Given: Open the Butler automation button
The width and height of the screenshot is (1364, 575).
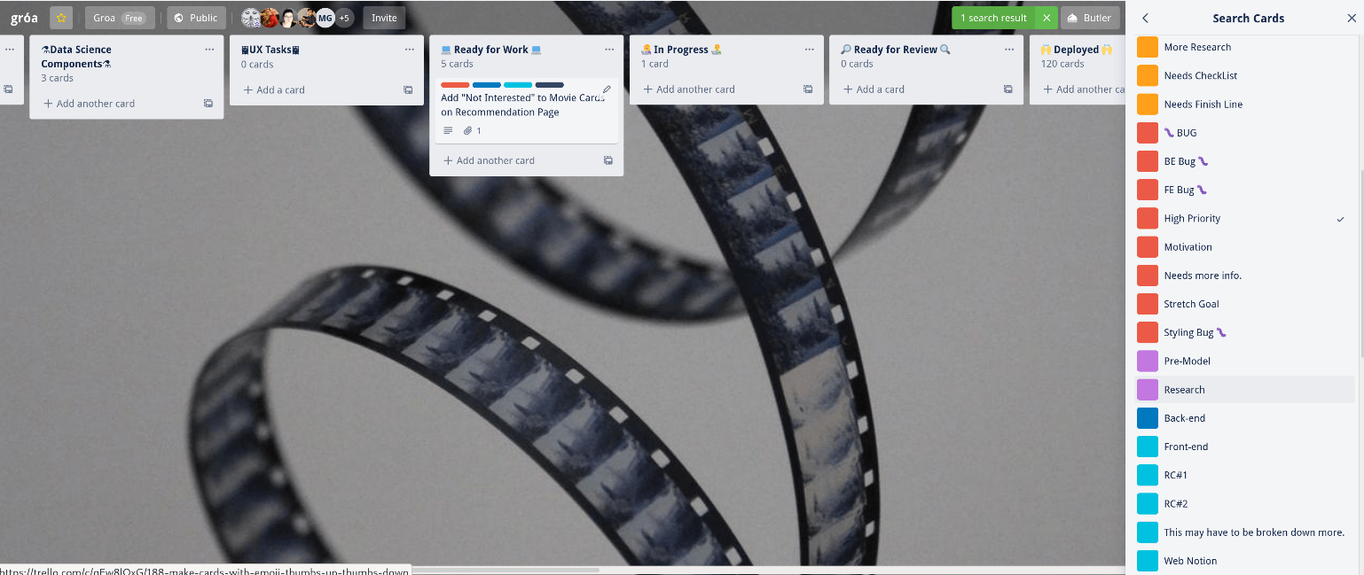Looking at the screenshot, I should pyautogui.click(x=1088, y=18).
